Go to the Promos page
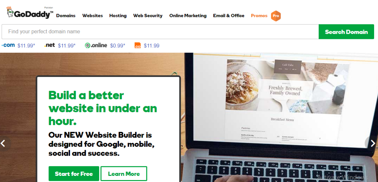Screen dimensions: 378x182 click(x=259, y=16)
